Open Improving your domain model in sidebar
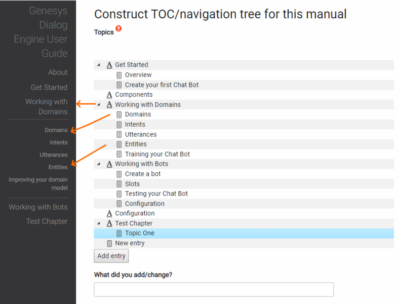This screenshot has height=304, width=399. coord(38,183)
